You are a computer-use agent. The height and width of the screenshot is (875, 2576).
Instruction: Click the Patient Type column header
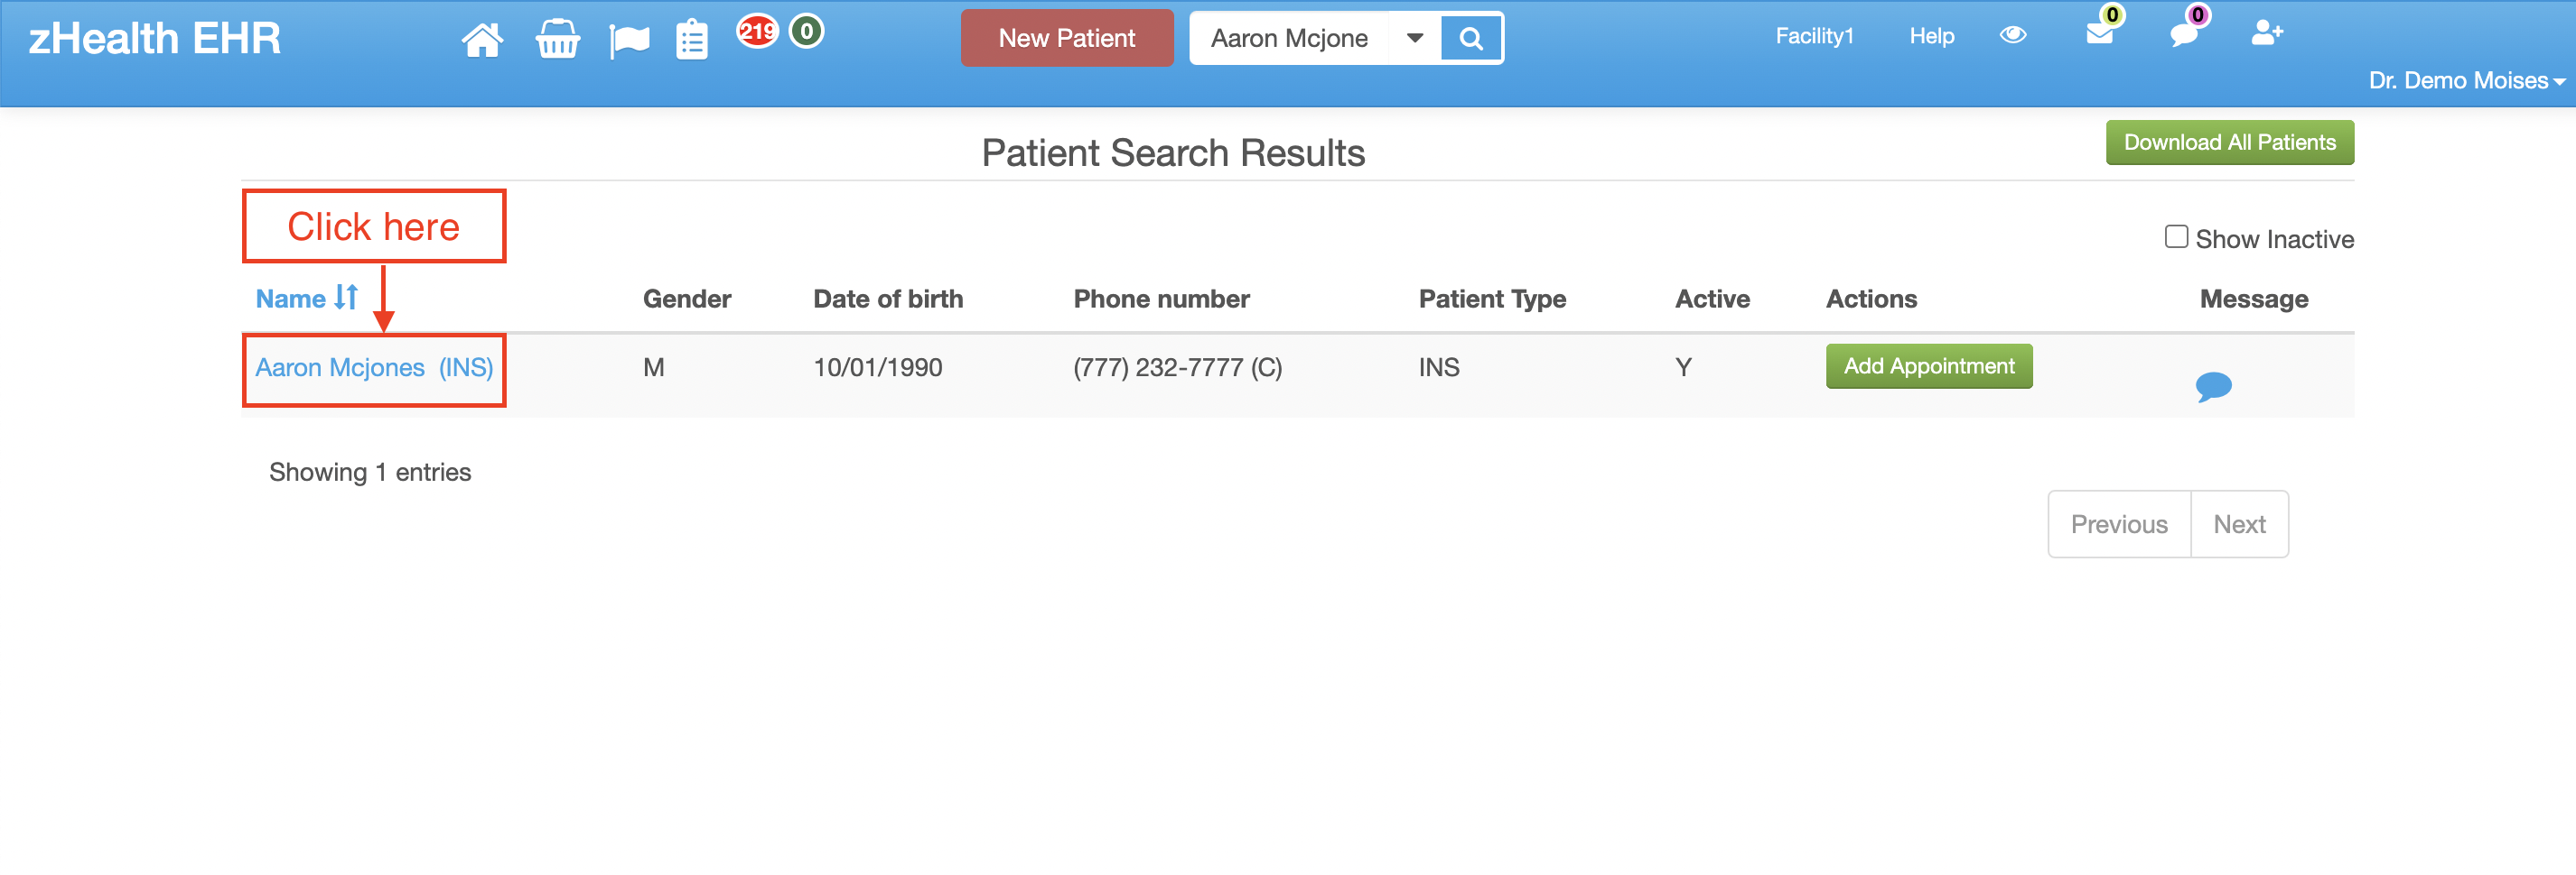(1492, 299)
